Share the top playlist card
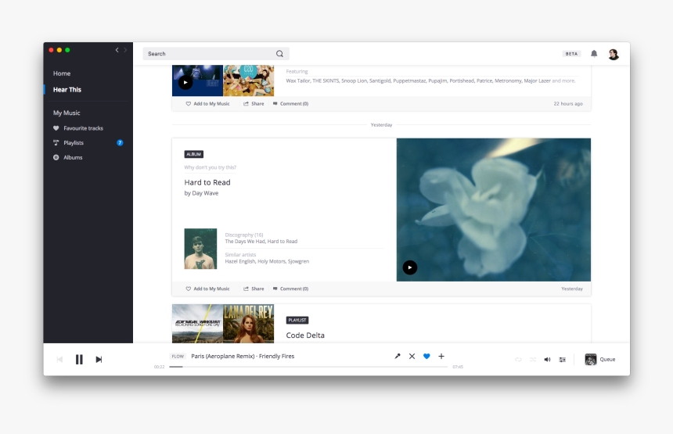 point(254,104)
